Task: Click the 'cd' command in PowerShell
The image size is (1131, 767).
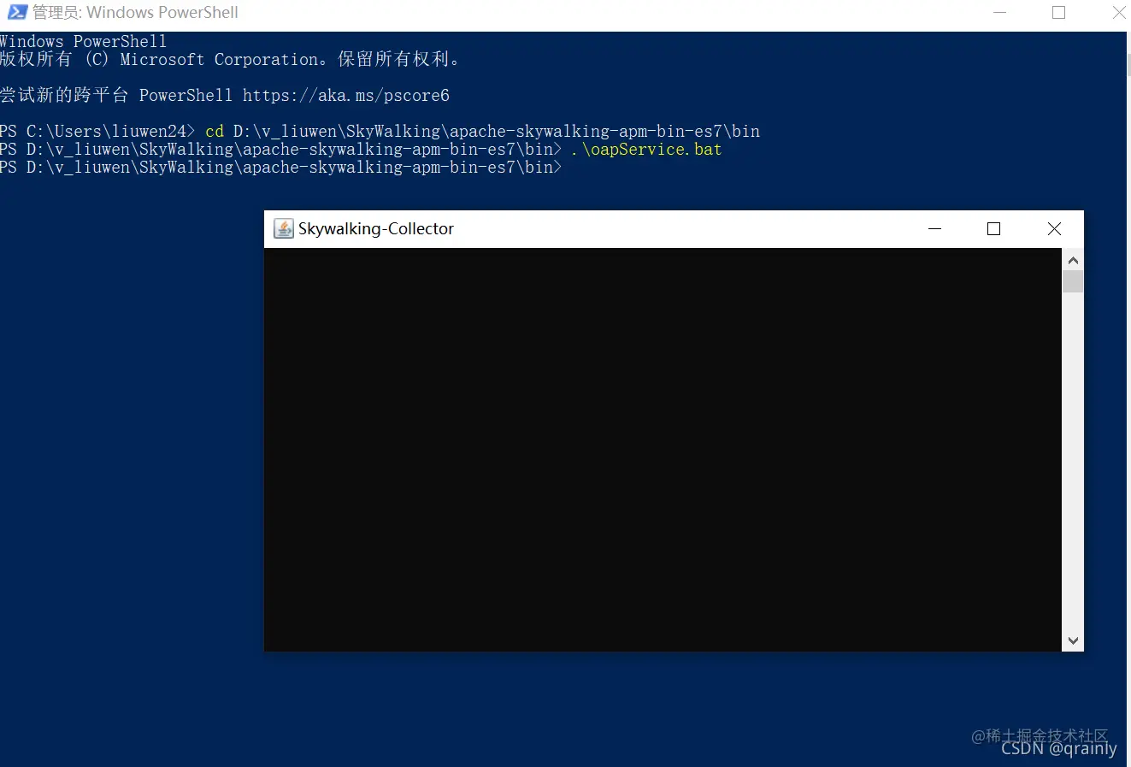Action: tap(215, 131)
